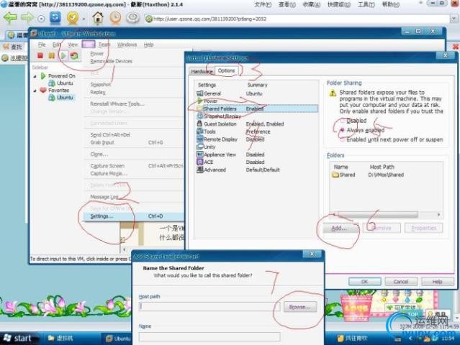
Task: Click OK in Virtual Machine Settings
Action: tap(365, 282)
